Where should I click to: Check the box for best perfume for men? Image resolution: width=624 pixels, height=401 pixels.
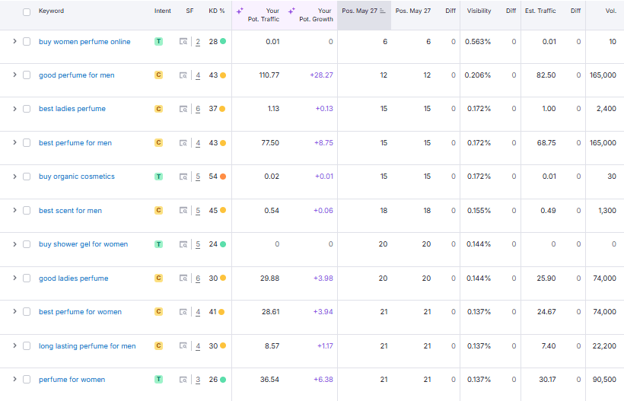(x=27, y=143)
